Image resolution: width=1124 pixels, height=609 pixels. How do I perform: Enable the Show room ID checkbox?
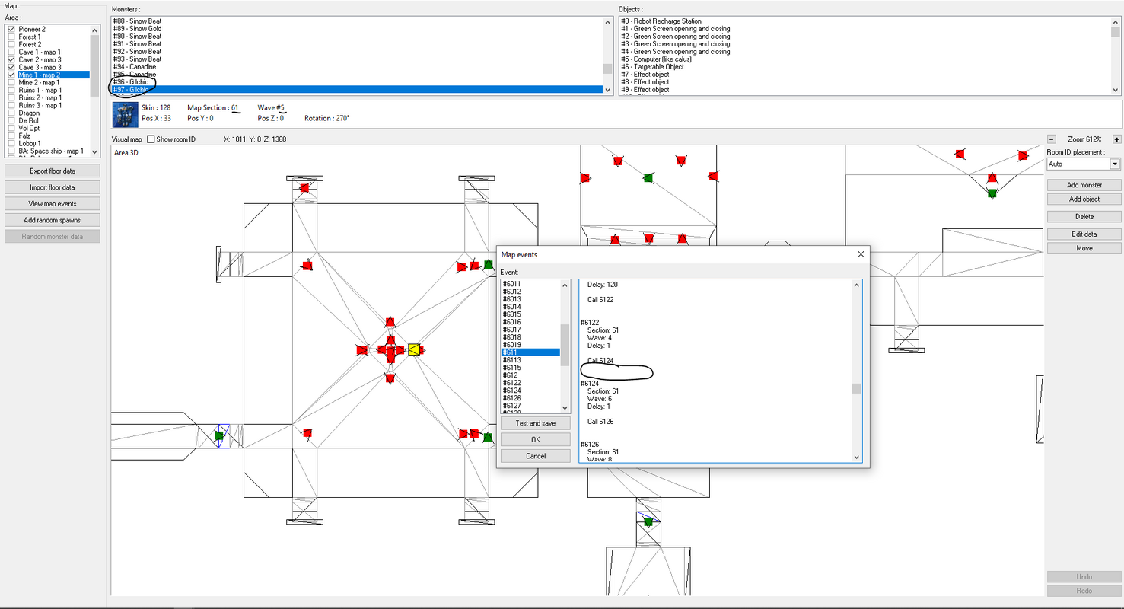pyautogui.click(x=151, y=139)
